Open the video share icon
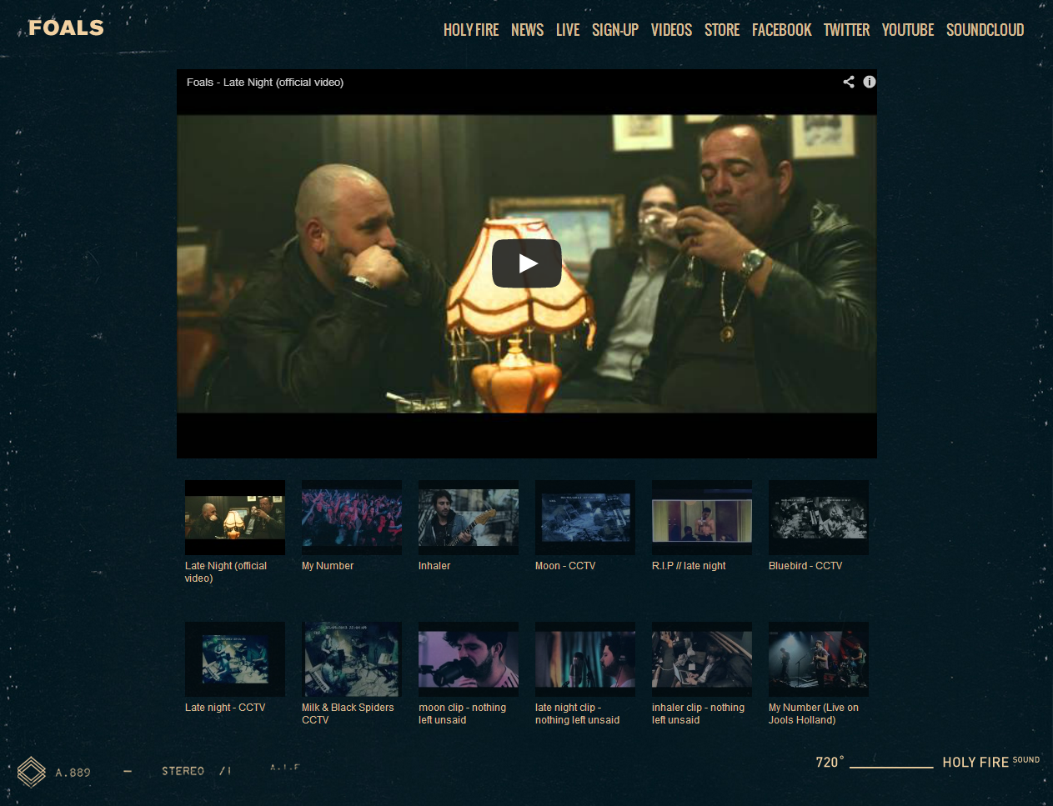 pos(849,82)
